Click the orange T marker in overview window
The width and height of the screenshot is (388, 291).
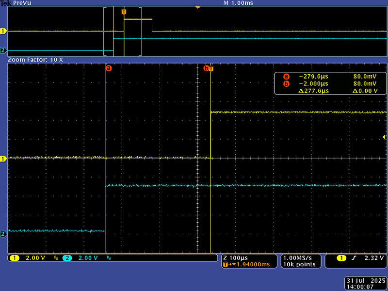124,11
